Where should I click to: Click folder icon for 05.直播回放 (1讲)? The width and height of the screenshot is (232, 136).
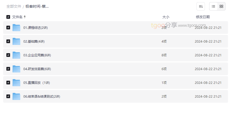[x=16, y=83]
